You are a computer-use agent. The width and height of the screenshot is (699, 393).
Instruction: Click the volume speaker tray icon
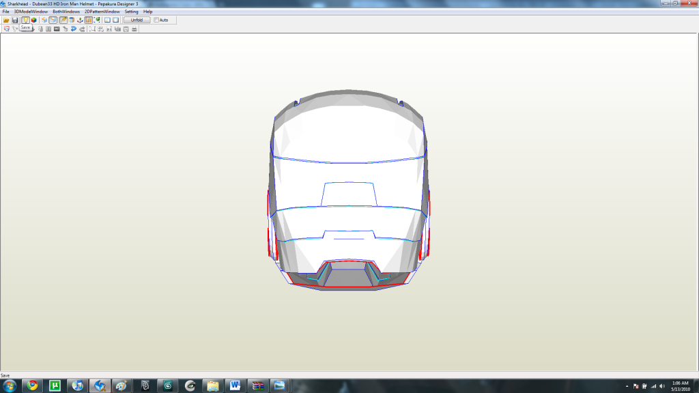click(662, 386)
